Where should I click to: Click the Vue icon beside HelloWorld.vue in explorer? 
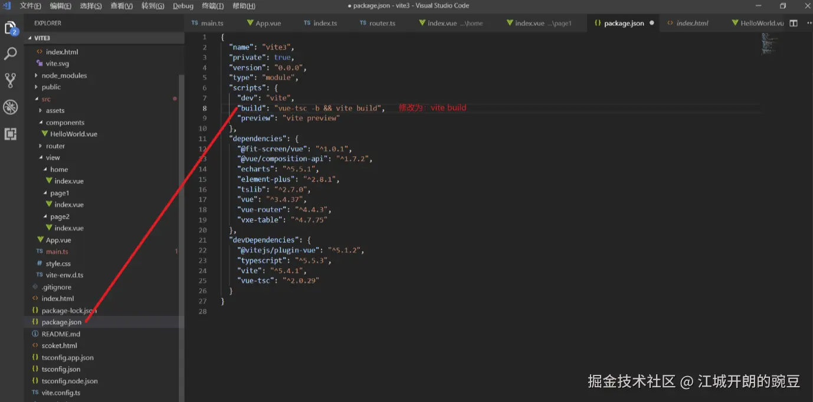coord(44,134)
